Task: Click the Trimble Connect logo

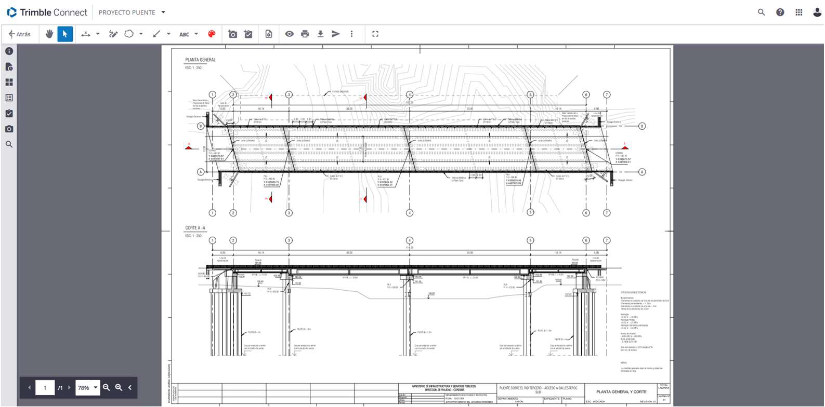Action: [x=47, y=12]
